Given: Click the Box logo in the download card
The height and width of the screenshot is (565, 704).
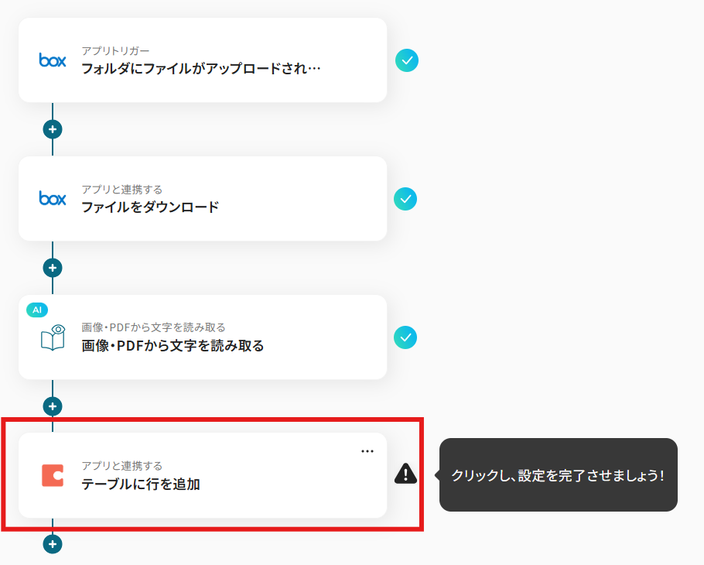Looking at the screenshot, I should [x=53, y=198].
